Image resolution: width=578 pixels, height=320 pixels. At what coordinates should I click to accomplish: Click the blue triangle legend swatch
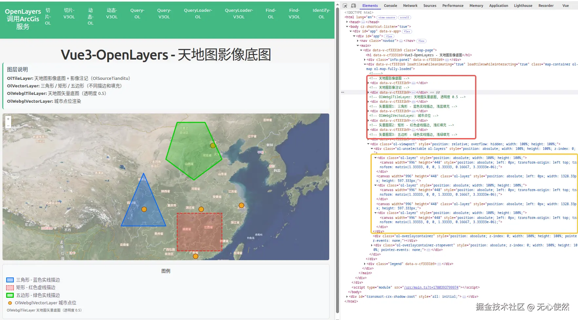(x=10, y=280)
